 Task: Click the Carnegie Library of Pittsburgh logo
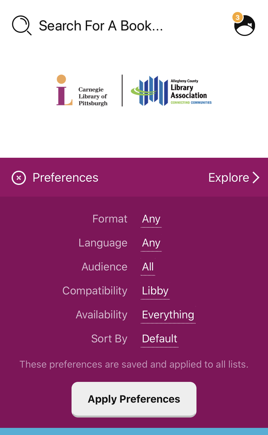82,90
